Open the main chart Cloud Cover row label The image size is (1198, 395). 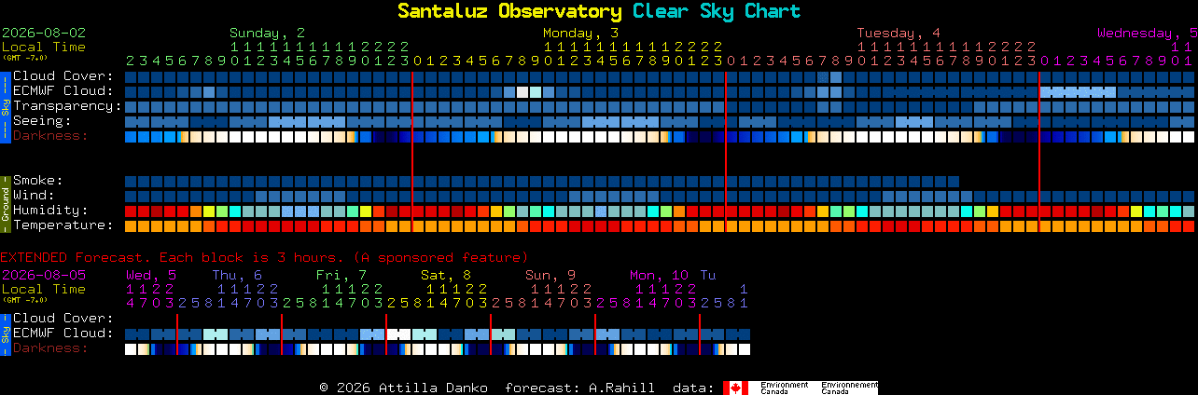click(x=63, y=76)
